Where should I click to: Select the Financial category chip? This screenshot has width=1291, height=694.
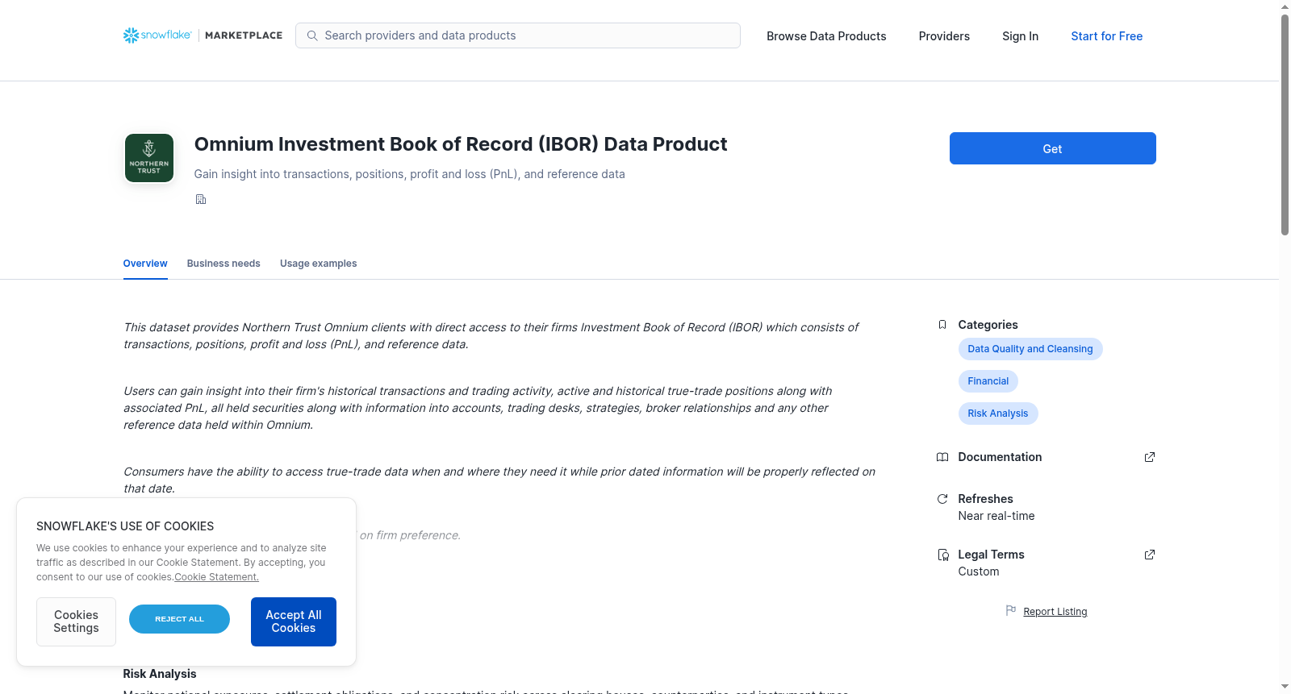coord(988,381)
